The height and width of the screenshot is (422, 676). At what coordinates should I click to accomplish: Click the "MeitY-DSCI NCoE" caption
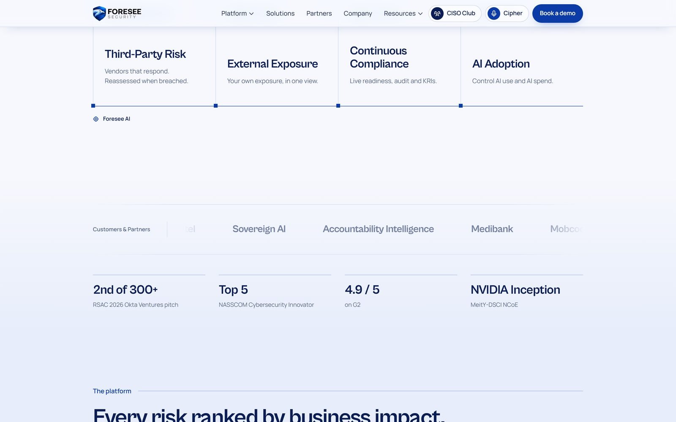[x=494, y=305]
